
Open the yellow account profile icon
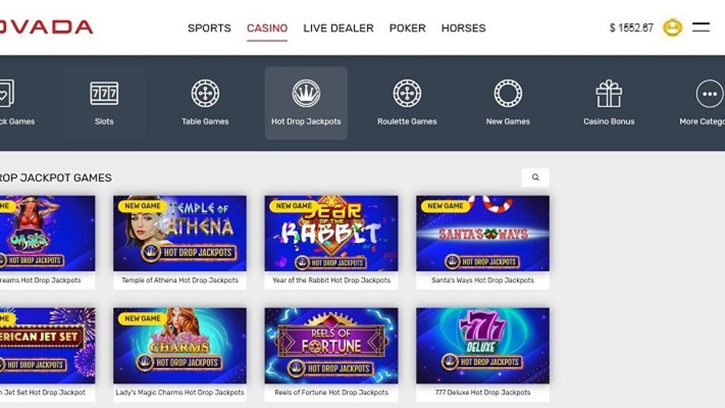(x=672, y=28)
